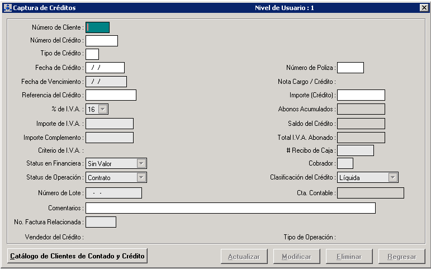Image resolution: width=431 pixels, height=269 pixels.
Task: Click in the Comentarios text field
Action: click(x=230, y=208)
